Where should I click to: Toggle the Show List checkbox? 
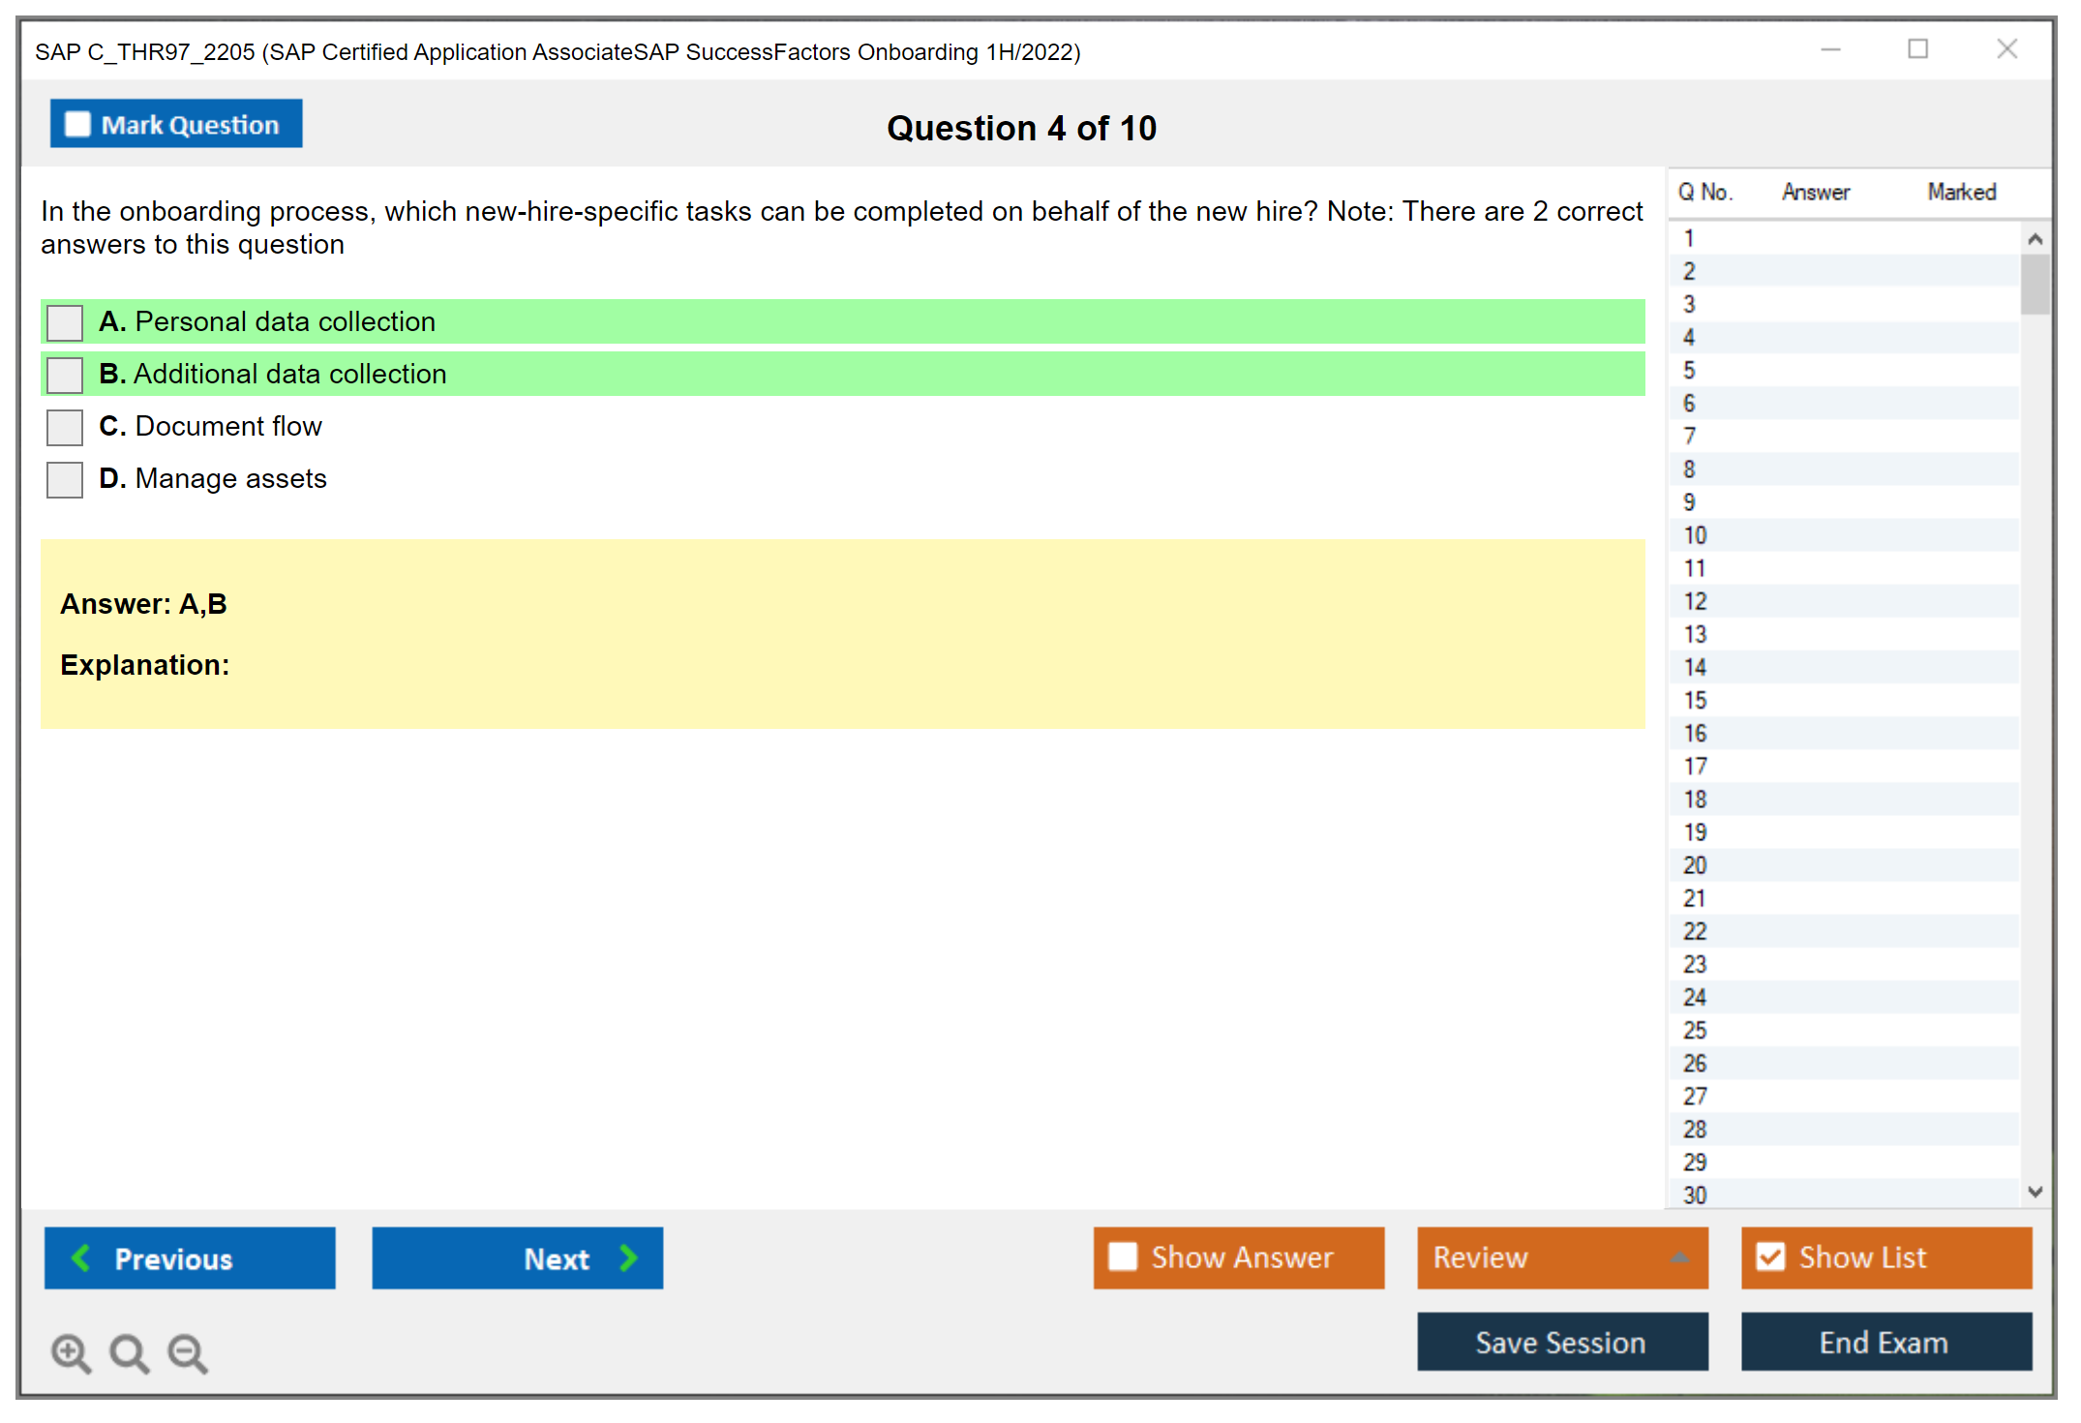[x=1770, y=1256]
